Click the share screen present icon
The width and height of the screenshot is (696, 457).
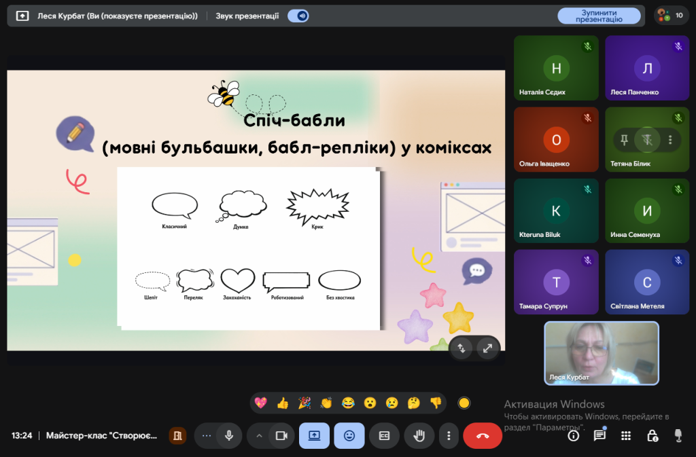(x=314, y=436)
